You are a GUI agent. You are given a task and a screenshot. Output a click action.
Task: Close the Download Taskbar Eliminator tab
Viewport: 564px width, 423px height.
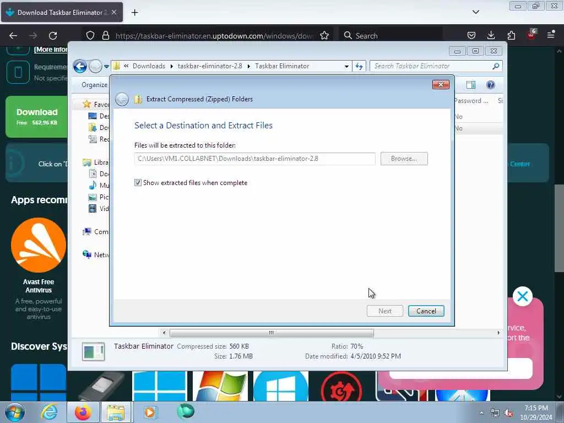tap(113, 12)
